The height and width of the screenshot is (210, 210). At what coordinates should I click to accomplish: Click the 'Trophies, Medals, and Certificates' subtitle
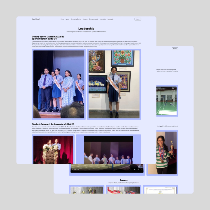point(123,183)
